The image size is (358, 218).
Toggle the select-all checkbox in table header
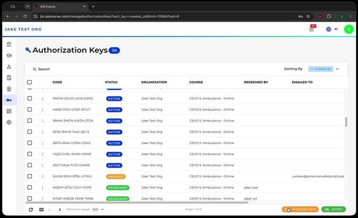[29, 82]
